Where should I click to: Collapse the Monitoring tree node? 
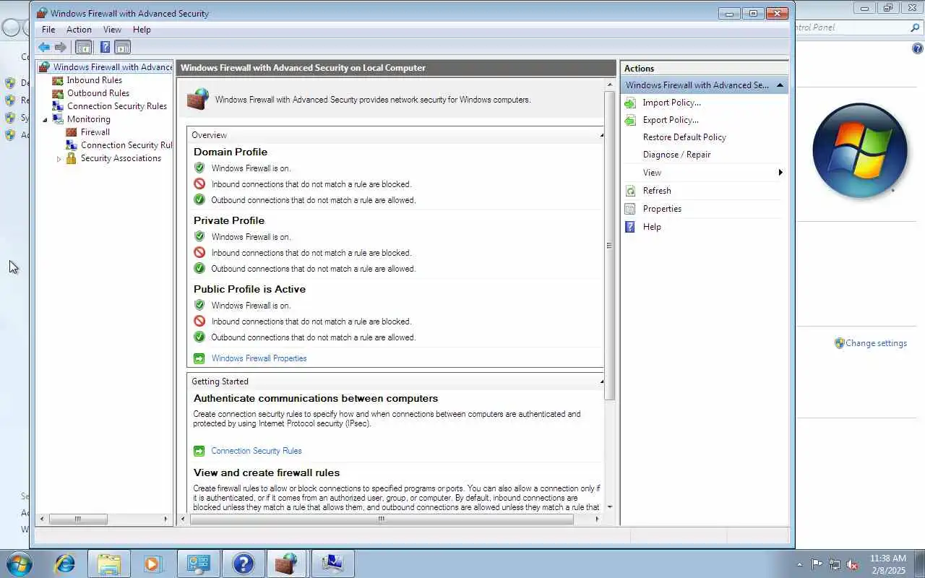[x=45, y=119]
